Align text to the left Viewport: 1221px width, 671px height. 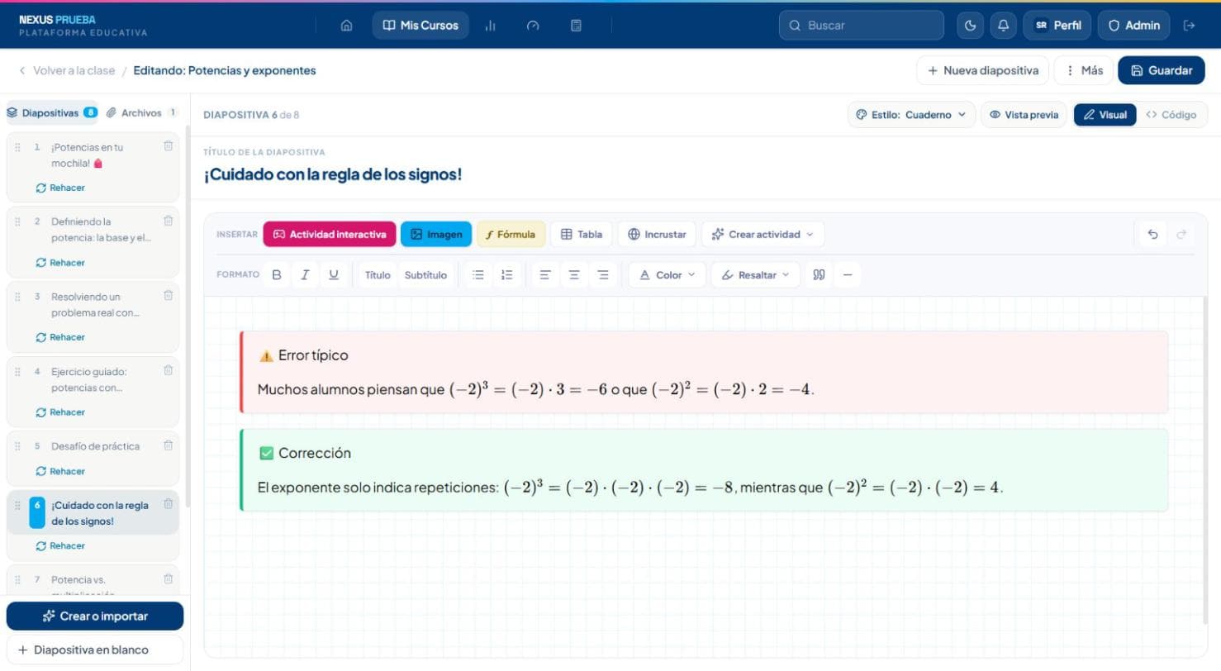(545, 275)
